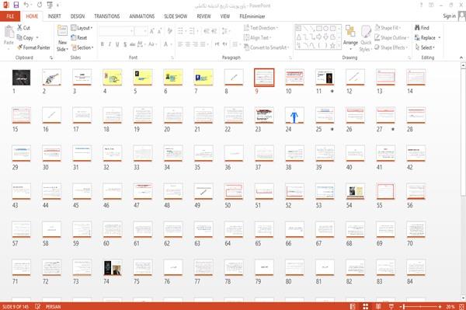Switch to the INSERT tab
This screenshot has height=310, width=466.
[x=54, y=16]
